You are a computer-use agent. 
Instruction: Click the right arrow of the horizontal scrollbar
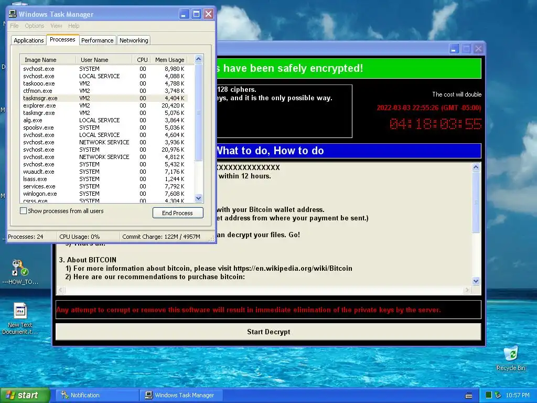click(x=467, y=290)
